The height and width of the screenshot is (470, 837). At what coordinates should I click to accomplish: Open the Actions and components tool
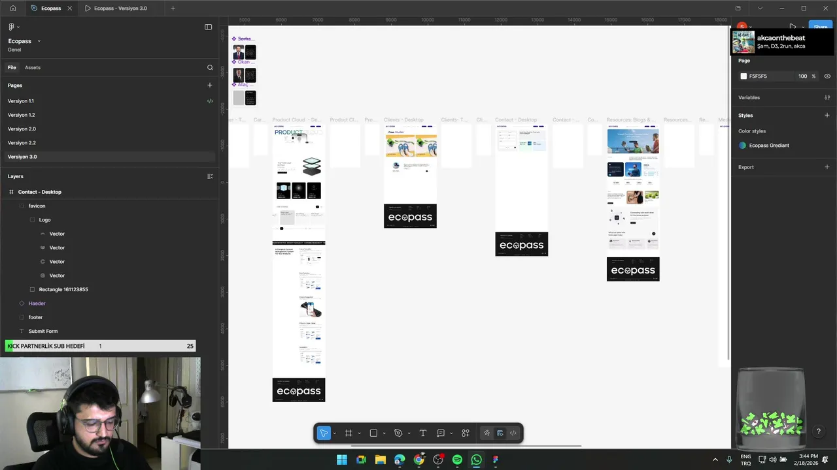[466, 433]
